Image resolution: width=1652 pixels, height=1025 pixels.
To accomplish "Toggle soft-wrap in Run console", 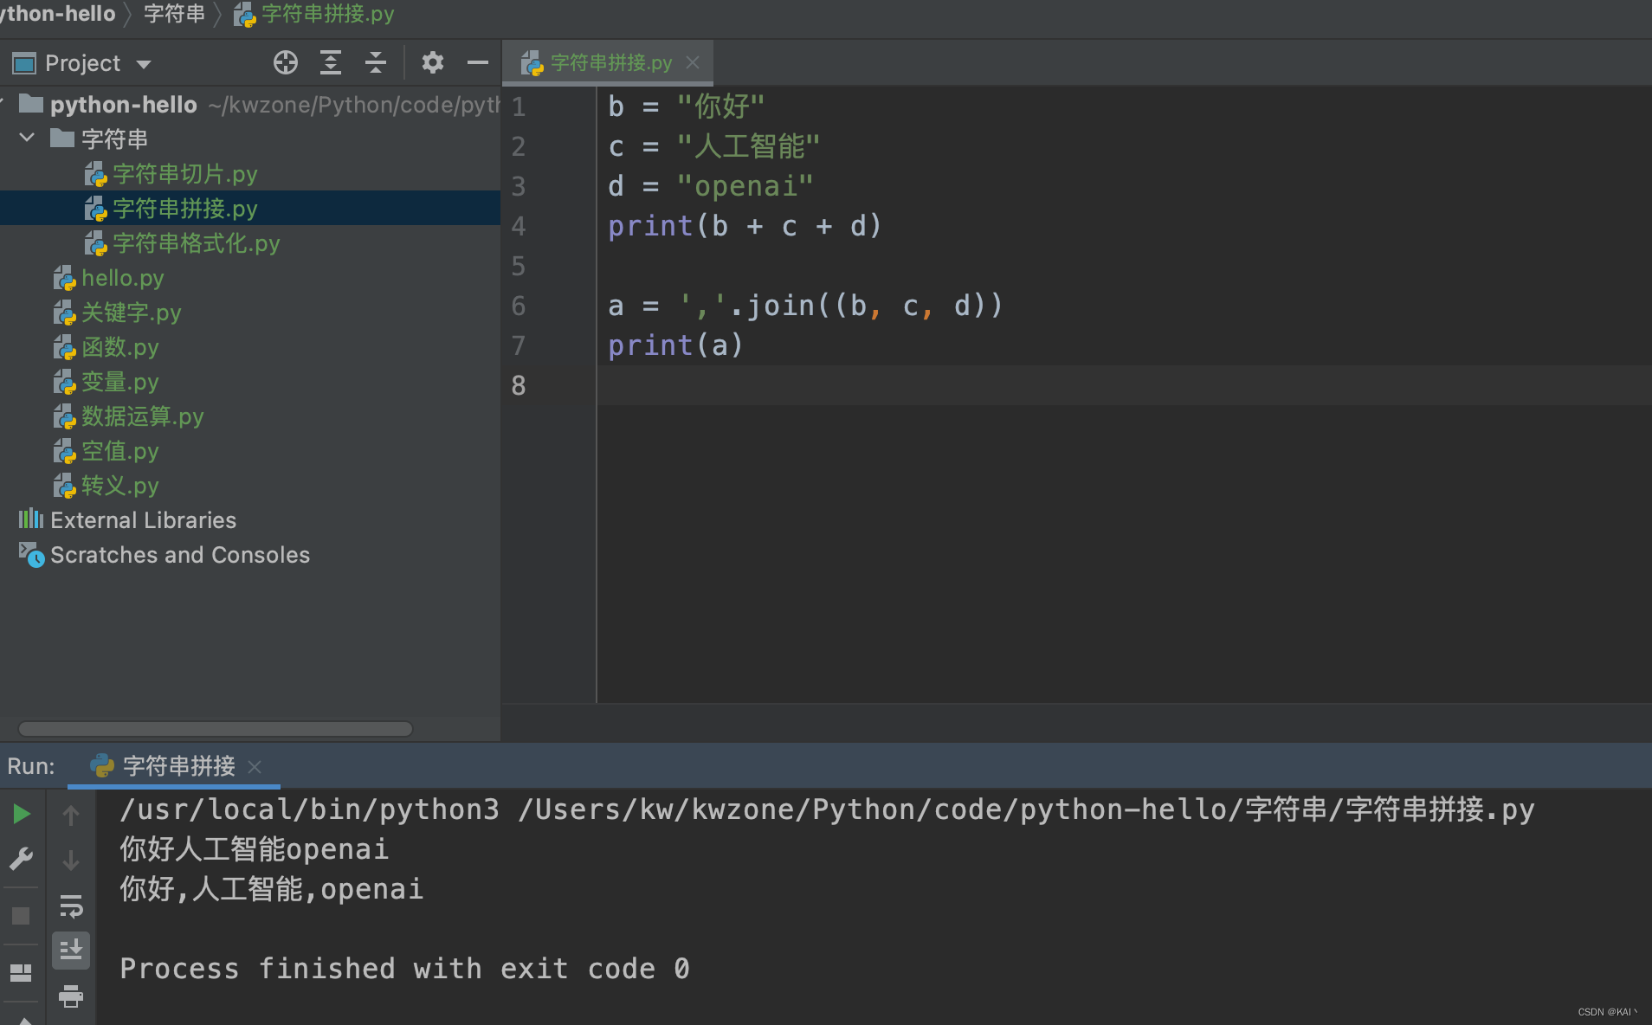I will pyautogui.click(x=71, y=906).
